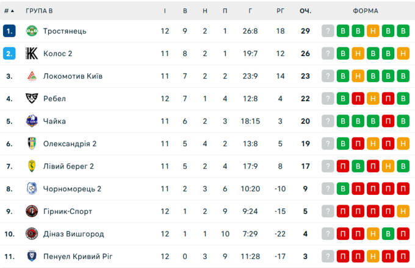Click the Ребел team logo

[x=32, y=99]
